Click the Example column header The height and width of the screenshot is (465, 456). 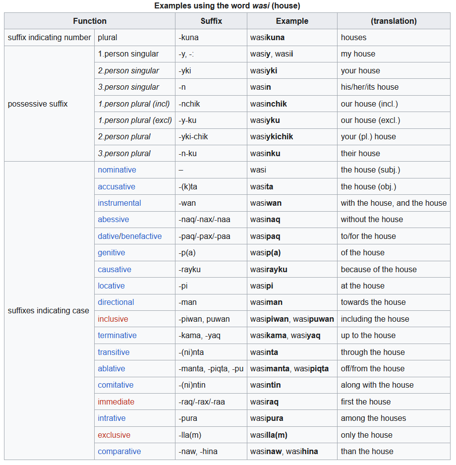click(x=292, y=21)
